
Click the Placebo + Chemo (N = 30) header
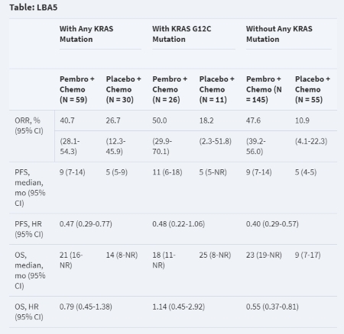pyautogui.click(x=124, y=89)
